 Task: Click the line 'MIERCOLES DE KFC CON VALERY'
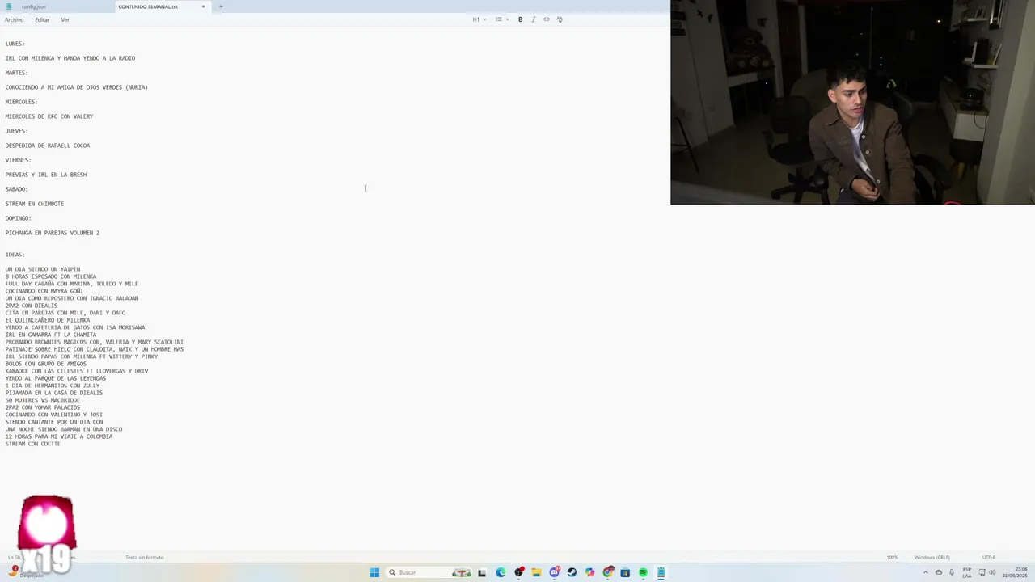(49, 116)
